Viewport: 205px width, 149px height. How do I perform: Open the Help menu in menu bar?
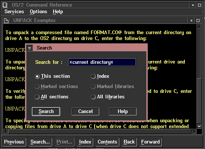click(x=58, y=12)
